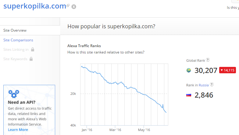Click the traffic rank line at the June spike
Viewport: 239px width, 135px height.
pos(163,105)
